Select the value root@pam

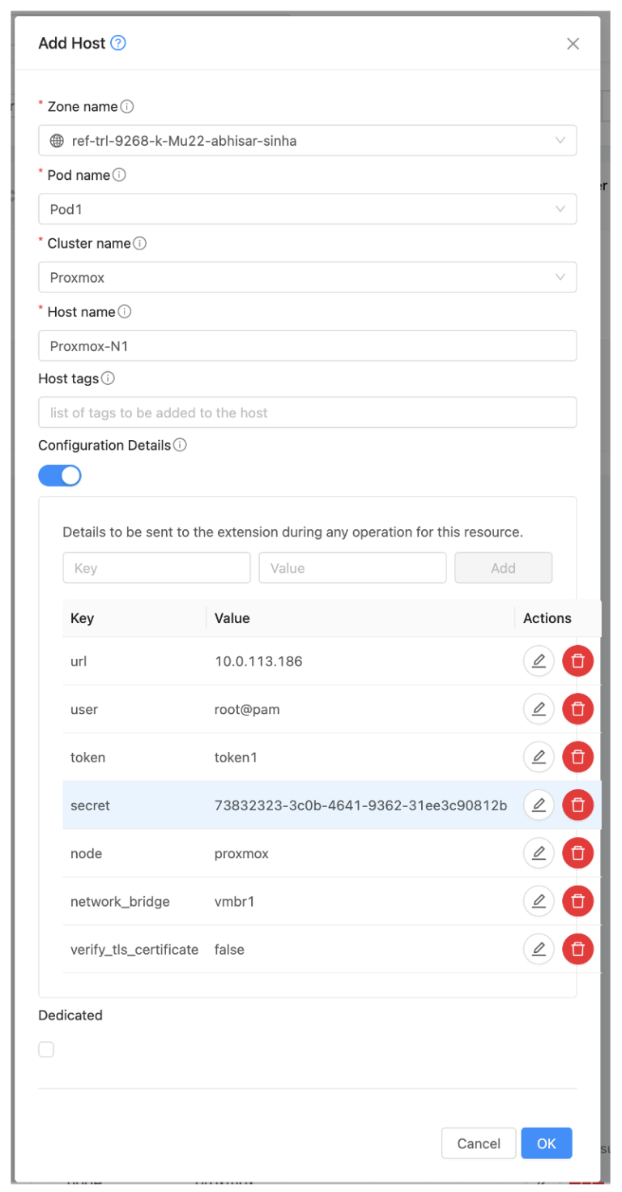pyautogui.click(x=247, y=709)
